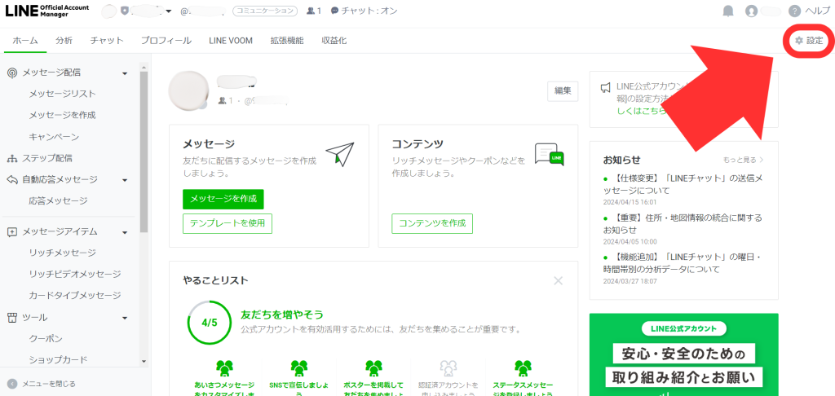Screen dimensions: 835x396
Task: Collapse the メッセージアイテム section
Action: pos(125,232)
